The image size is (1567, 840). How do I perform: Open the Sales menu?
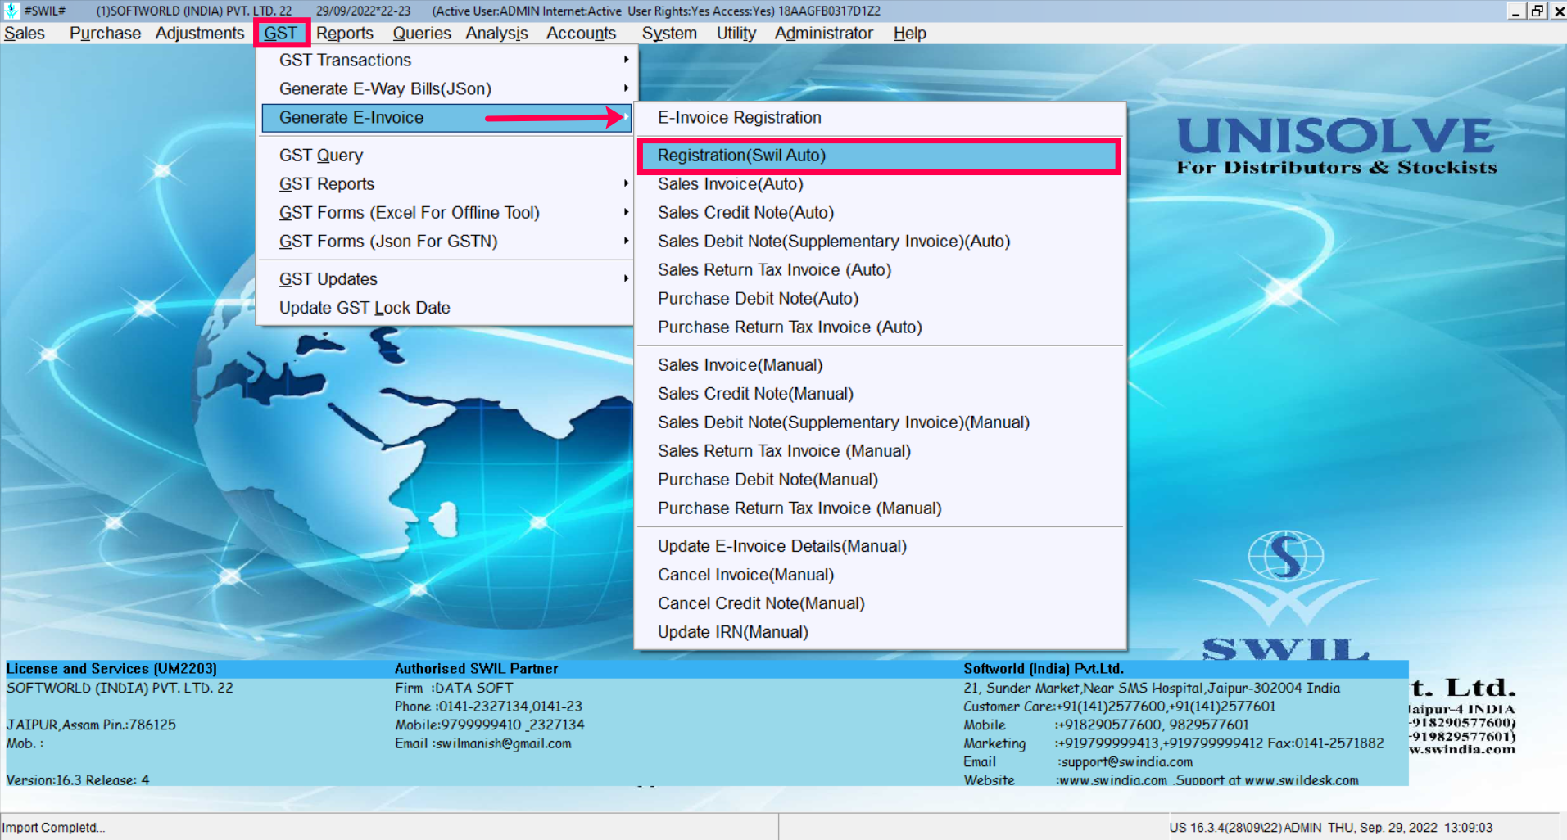(x=25, y=34)
